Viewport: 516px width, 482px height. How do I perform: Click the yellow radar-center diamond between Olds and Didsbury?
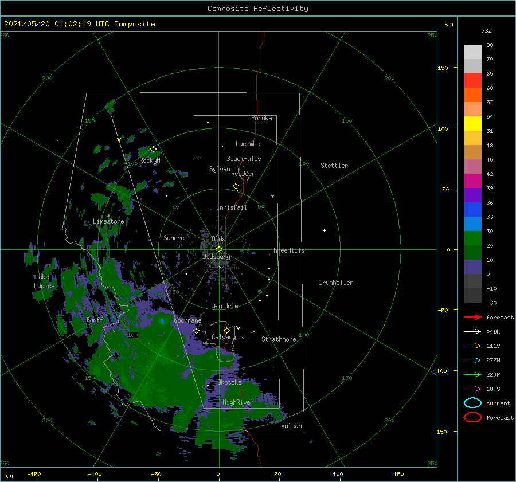(219, 249)
